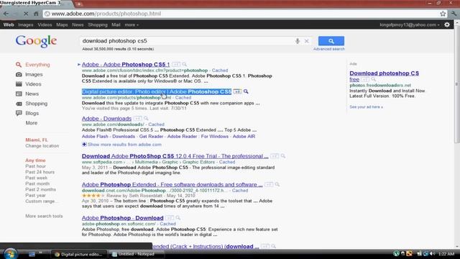Bookmark this page with the star

click(443, 14)
